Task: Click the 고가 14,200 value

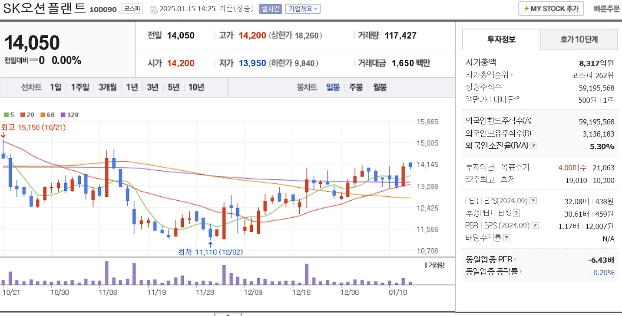Action: click(x=252, y=36)
